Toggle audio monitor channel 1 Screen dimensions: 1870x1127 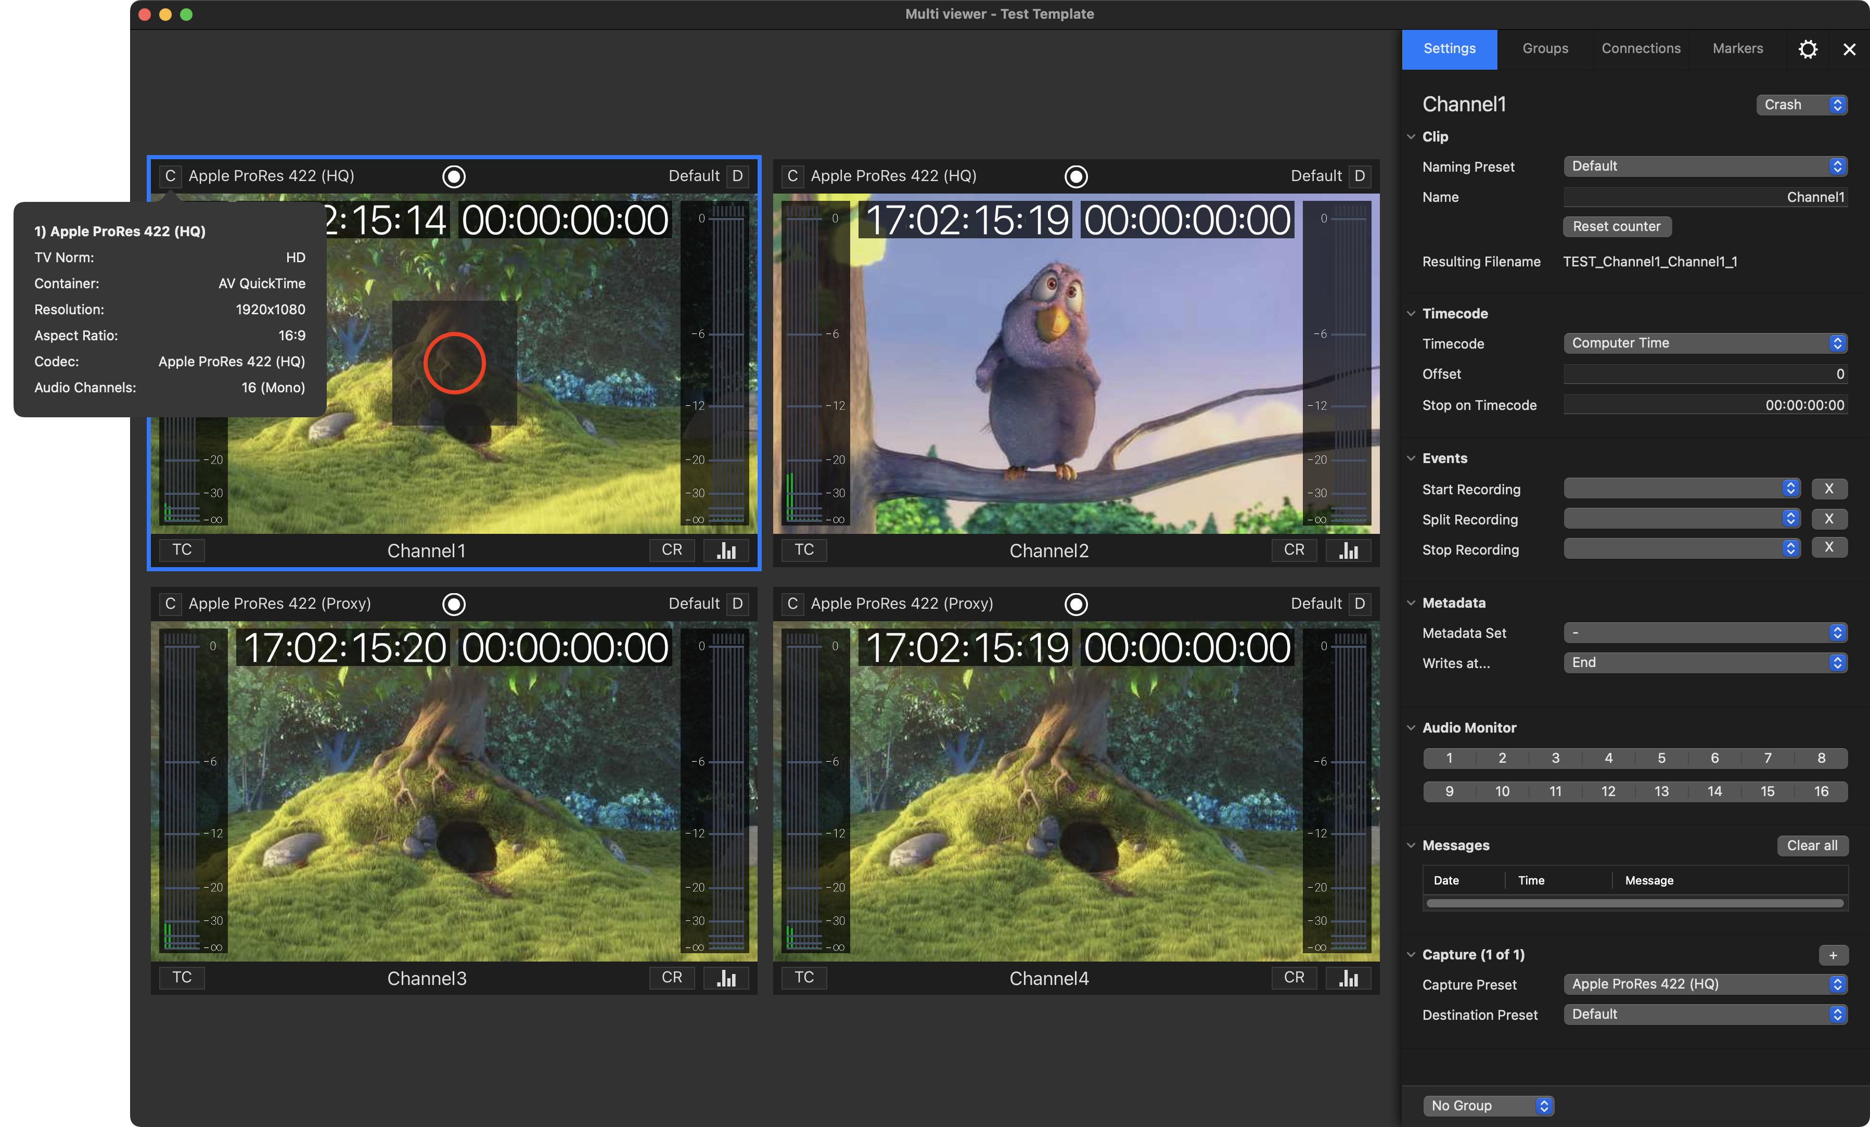tap(1449, 758)
